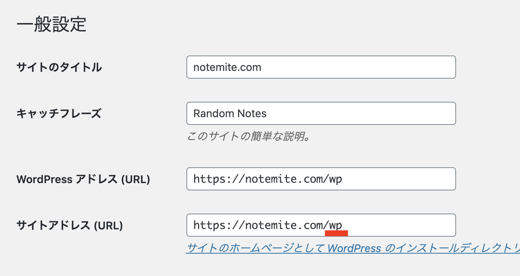
Task: Focus the キャッチフレーズ field with Random Notes
Action: (321, 113)
